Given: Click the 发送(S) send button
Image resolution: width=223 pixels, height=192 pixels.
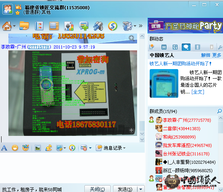Looking at the screenshot, I should tap(125, 189).
